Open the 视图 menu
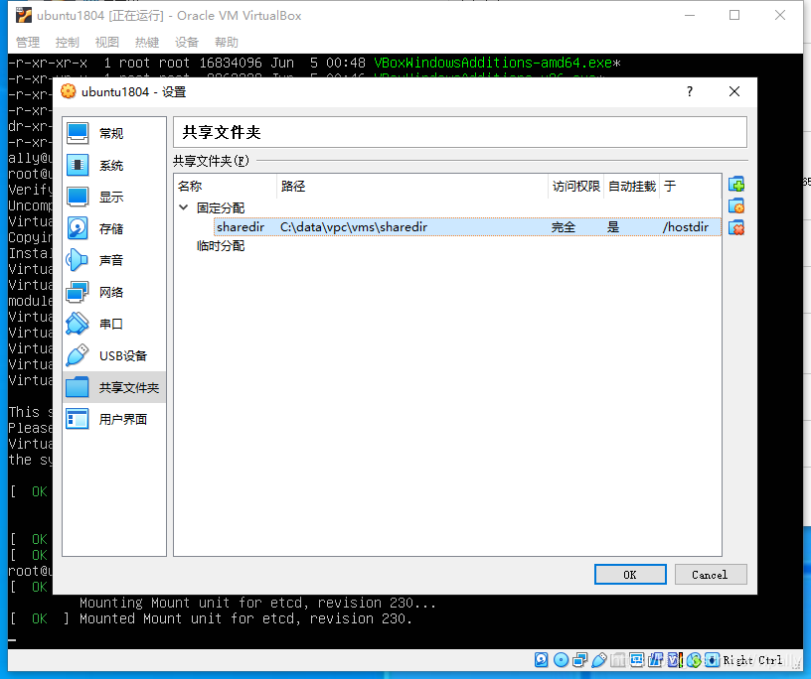The width and height of the screenshot is (811, 679). [x=107, y=42]
